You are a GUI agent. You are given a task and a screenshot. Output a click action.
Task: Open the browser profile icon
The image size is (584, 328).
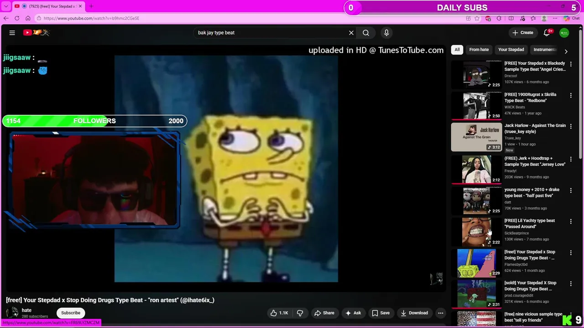(544, 18)
